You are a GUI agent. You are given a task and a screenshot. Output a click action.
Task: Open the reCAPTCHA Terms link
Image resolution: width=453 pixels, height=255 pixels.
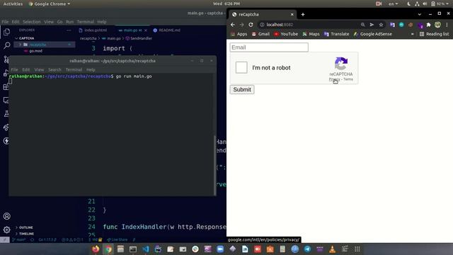point(348,79)
